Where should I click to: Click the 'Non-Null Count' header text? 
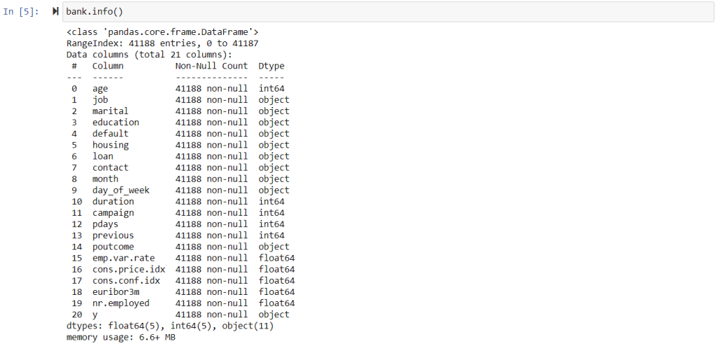[211, 66]
